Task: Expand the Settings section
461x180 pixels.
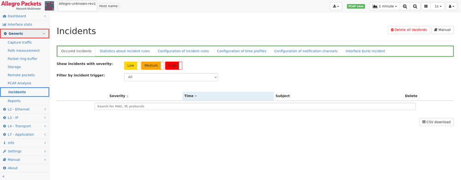Action: click(x=24, y=151)
